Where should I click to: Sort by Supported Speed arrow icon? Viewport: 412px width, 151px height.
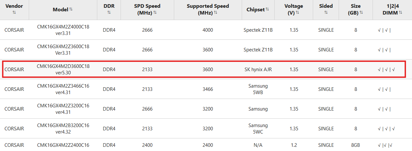click(x=216, y=12)
